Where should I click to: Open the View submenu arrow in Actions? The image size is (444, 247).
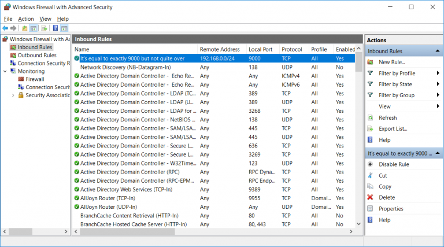(x=438, y=106)
